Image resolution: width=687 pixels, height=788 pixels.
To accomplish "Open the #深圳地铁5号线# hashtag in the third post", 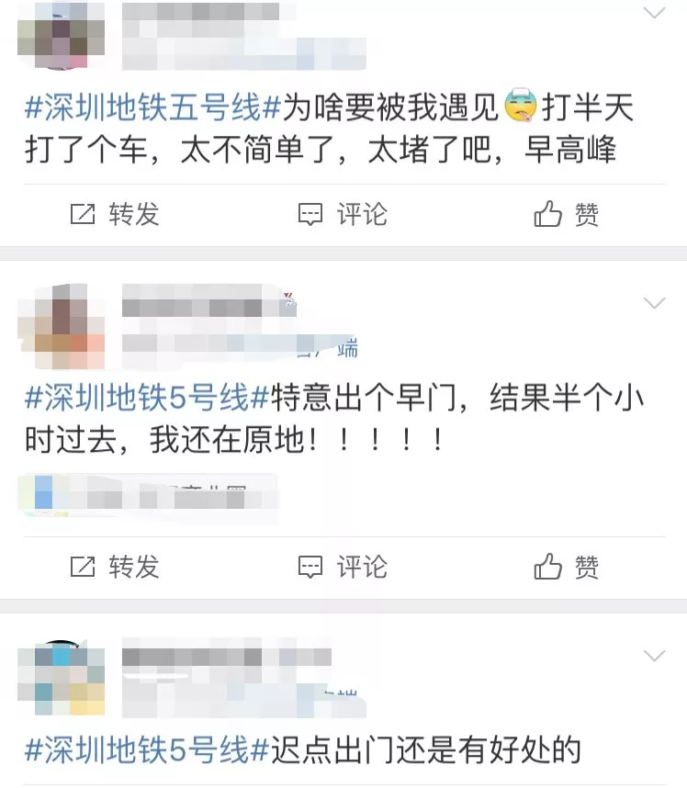I will (x=147, y=749).
